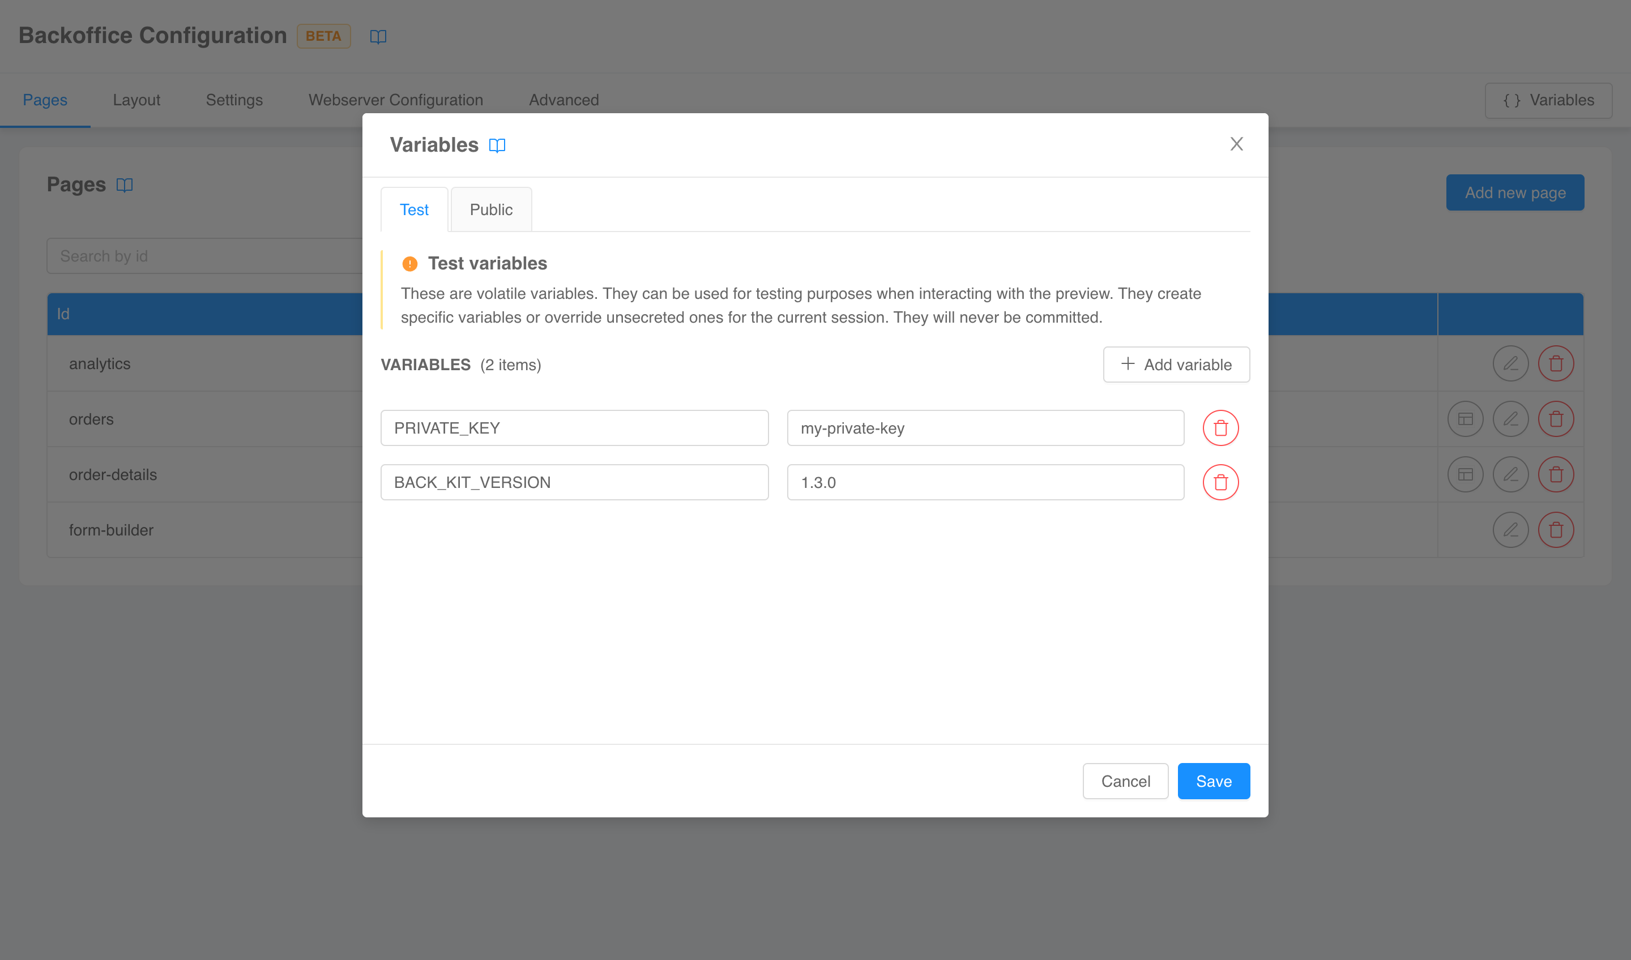Click the Add new page button
The image size is (1631, 960).
[x=1515, y=192]
